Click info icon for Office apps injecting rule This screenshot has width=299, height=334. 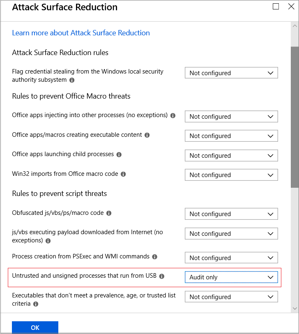point(173,116)
